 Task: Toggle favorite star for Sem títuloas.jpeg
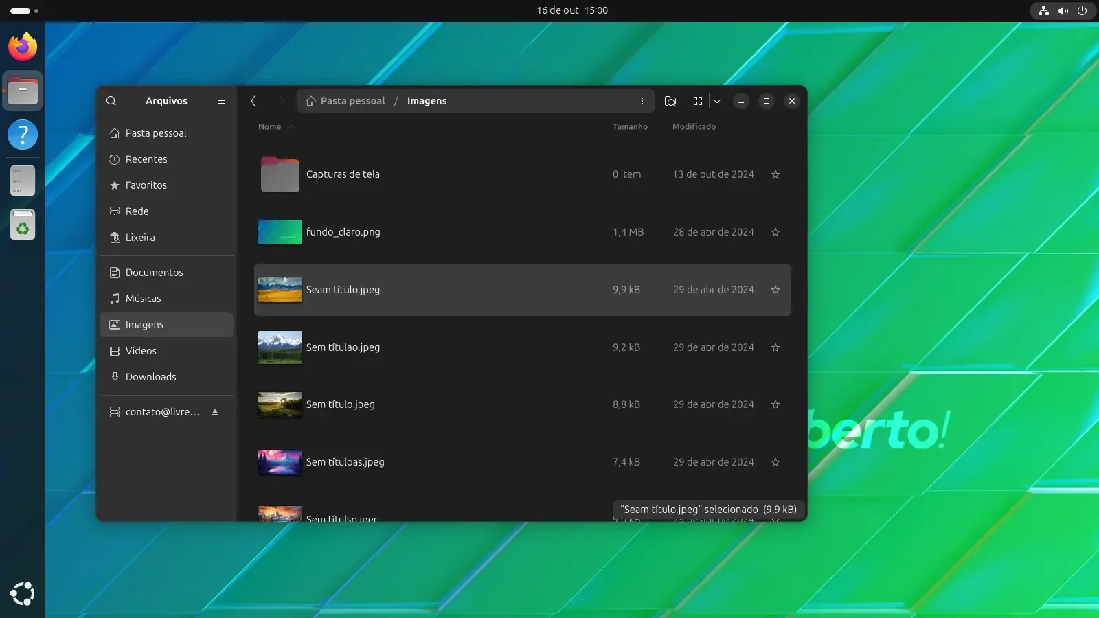click(775, 462)
